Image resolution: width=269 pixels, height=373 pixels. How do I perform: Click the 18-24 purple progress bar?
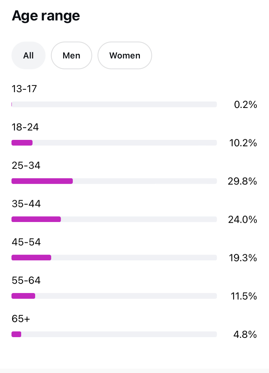click(22, 143)
